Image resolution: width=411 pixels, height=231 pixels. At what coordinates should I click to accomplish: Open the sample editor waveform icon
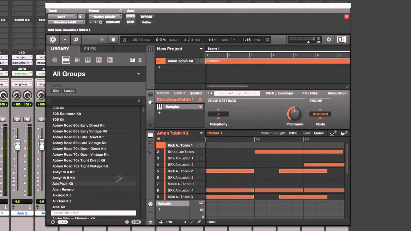click(150, 152)
